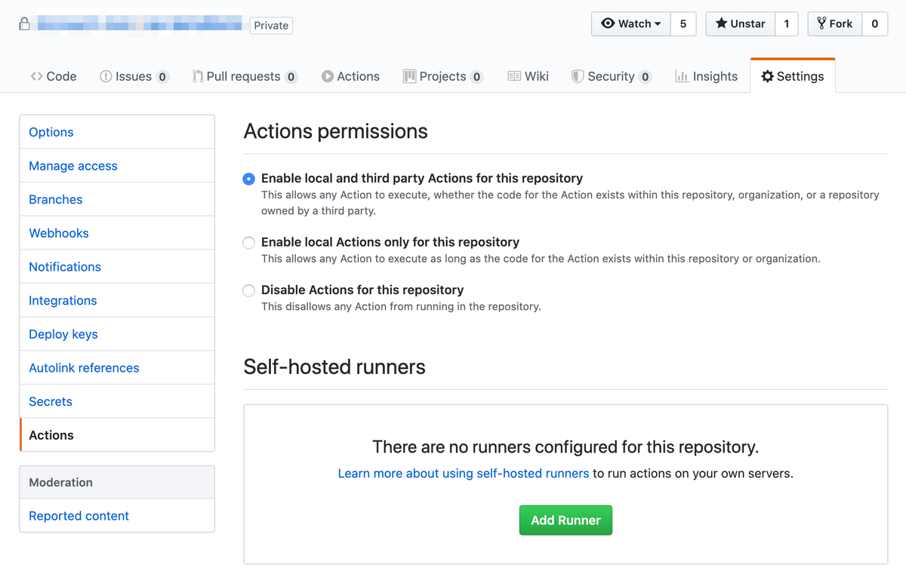Click the Security shield icon

[578, 76]
